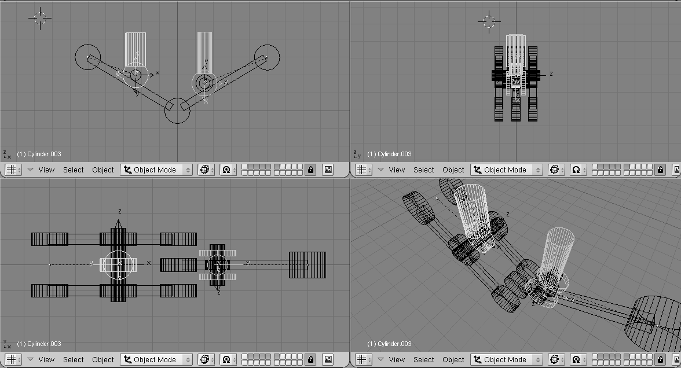
Task: Toggle the layer lock icon in the side view header
Action: click(661, 170)
